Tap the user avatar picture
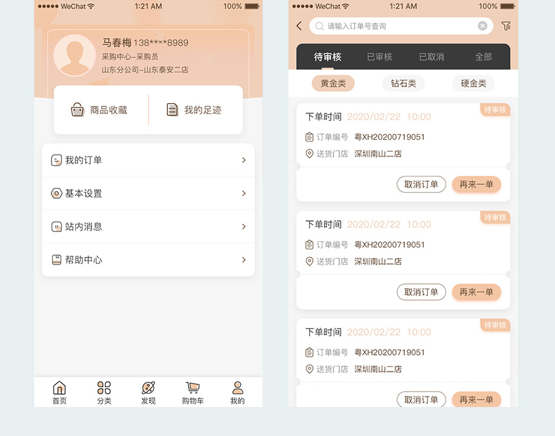Screen dimensions: 555x436 coord(74,55)
